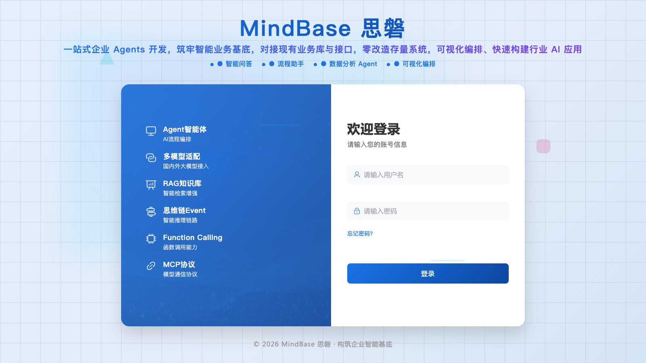Click the 国内外大模型接入 subtitle
The width and height of the screenshot is (646, 363).
pos(186,166)
